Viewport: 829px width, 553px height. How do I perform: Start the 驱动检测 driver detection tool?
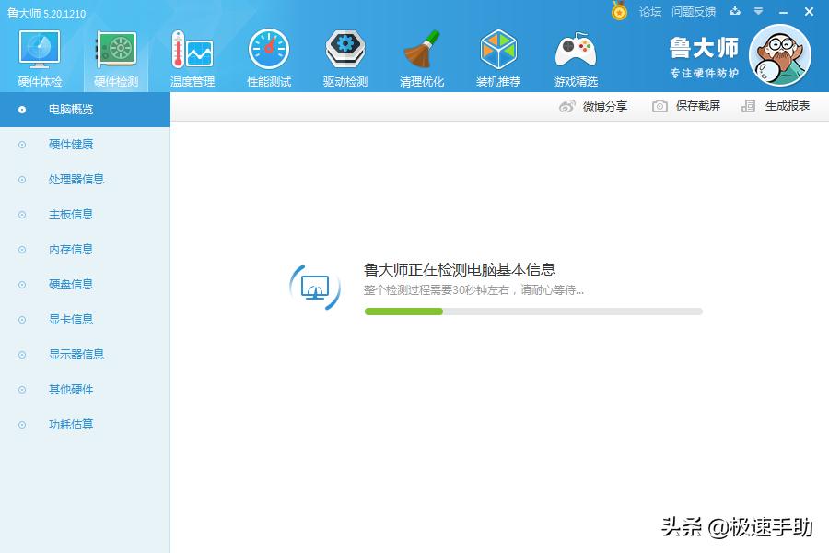point(344,55)
